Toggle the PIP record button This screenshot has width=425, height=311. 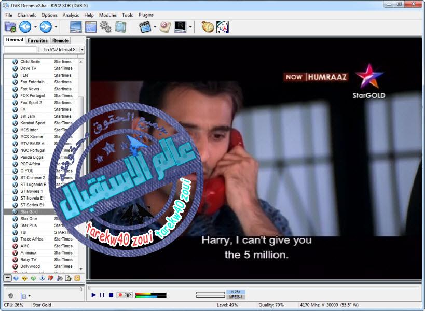[x=125, y=295]
